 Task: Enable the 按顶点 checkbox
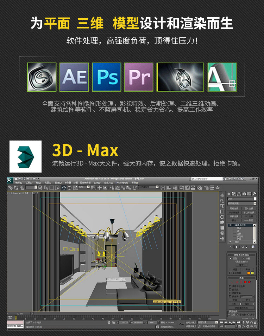click(230, 290)
